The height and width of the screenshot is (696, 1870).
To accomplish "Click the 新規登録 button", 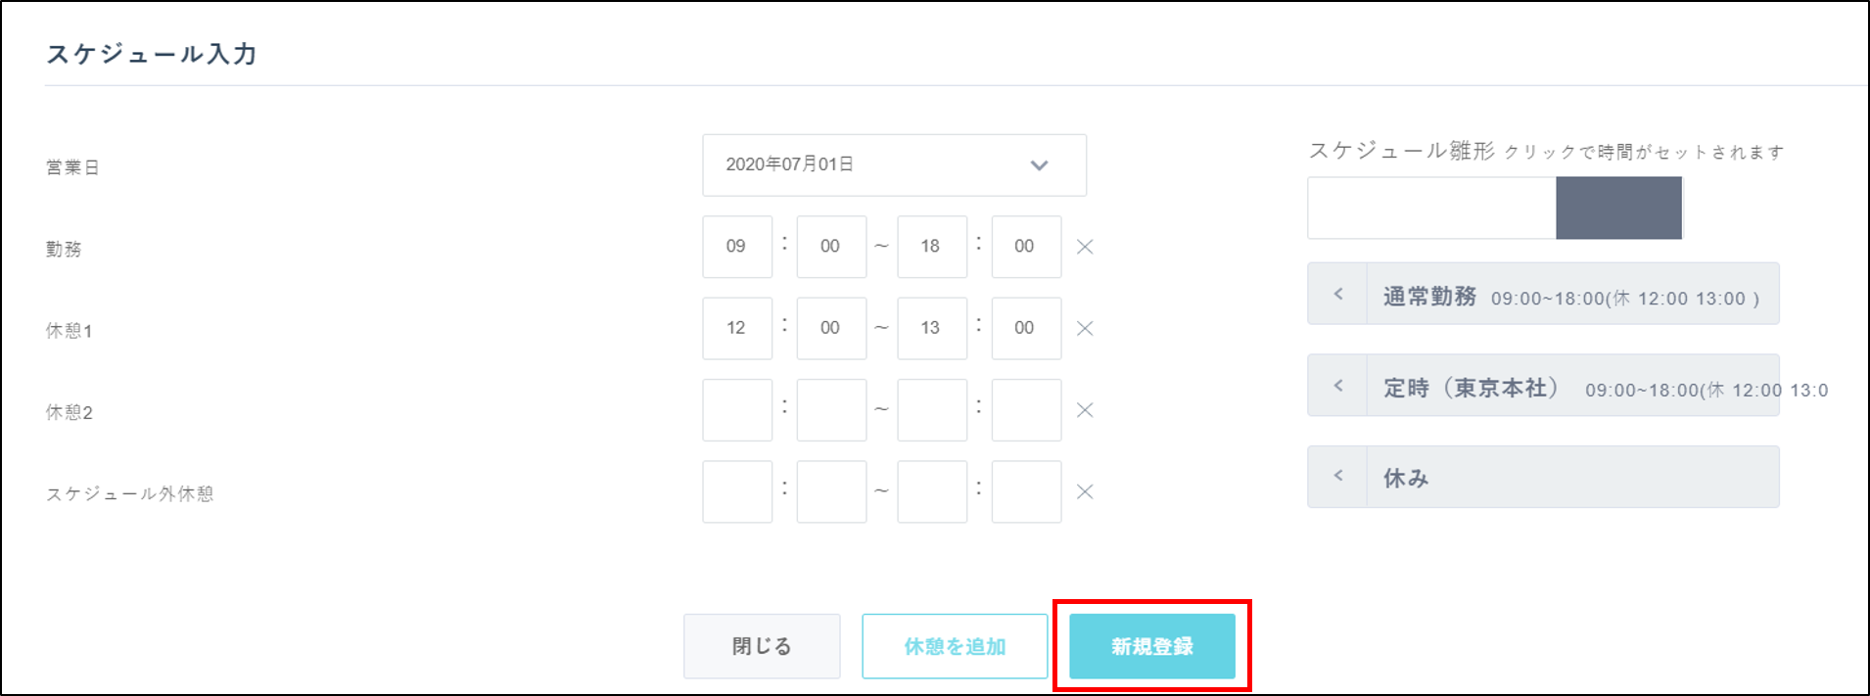I will click(x=1151, y=646).
